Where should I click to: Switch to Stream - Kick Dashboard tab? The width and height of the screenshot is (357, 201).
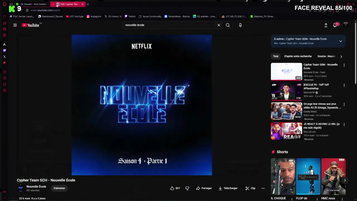pyautogui.click(x=33, y=4)
